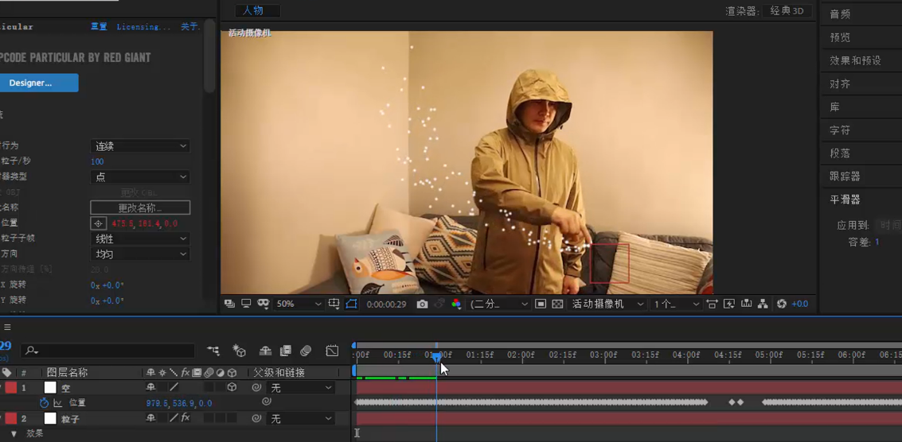Open parent dropdown 无 for 空 layer

(x=302, y=388)
